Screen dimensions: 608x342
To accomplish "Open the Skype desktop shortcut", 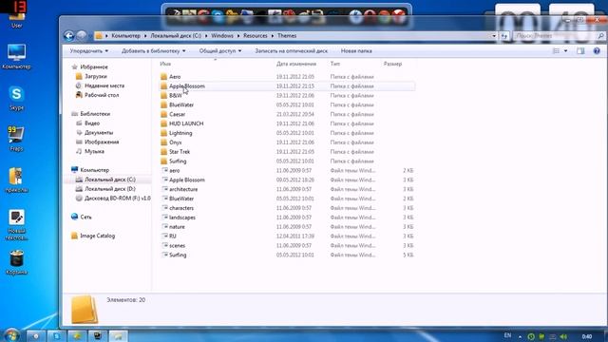I will tap(16, 98).
